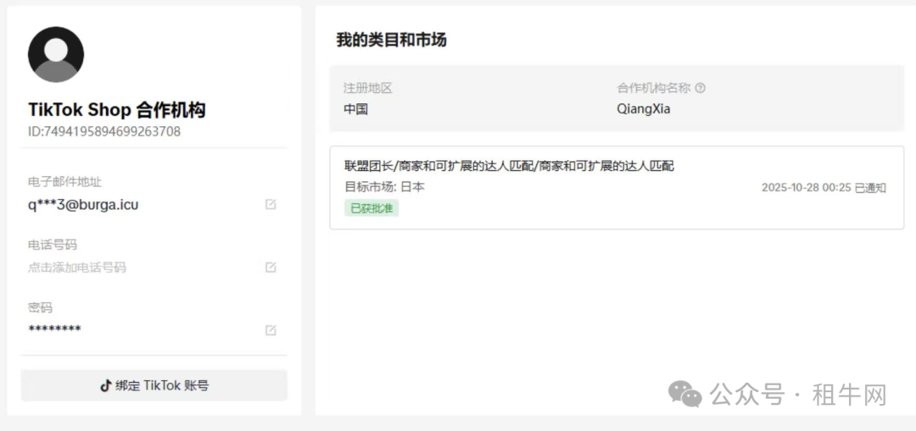The image size is (916, 431).
Task: Edit the phone number pencil icon
Action: pos(271,267)
